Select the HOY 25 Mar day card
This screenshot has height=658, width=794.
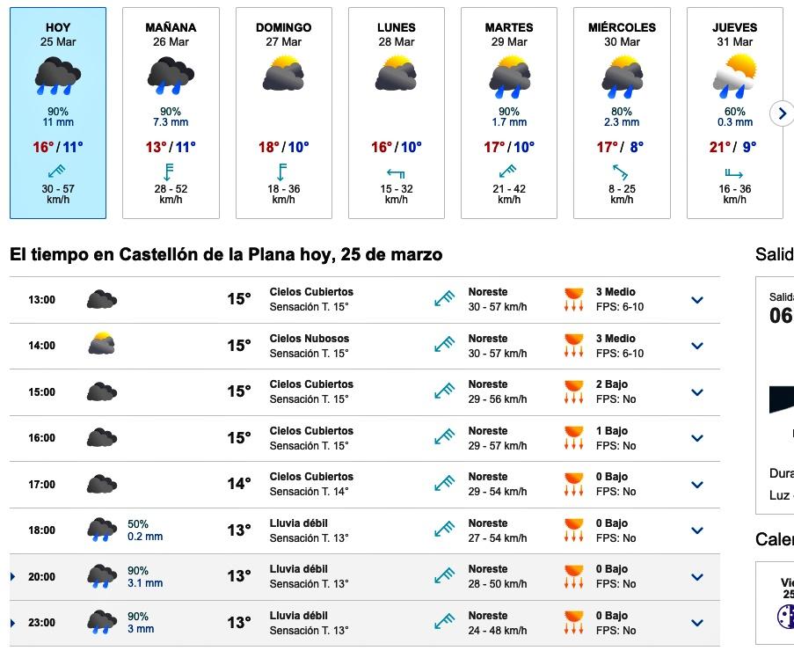[x=58, y=113]
